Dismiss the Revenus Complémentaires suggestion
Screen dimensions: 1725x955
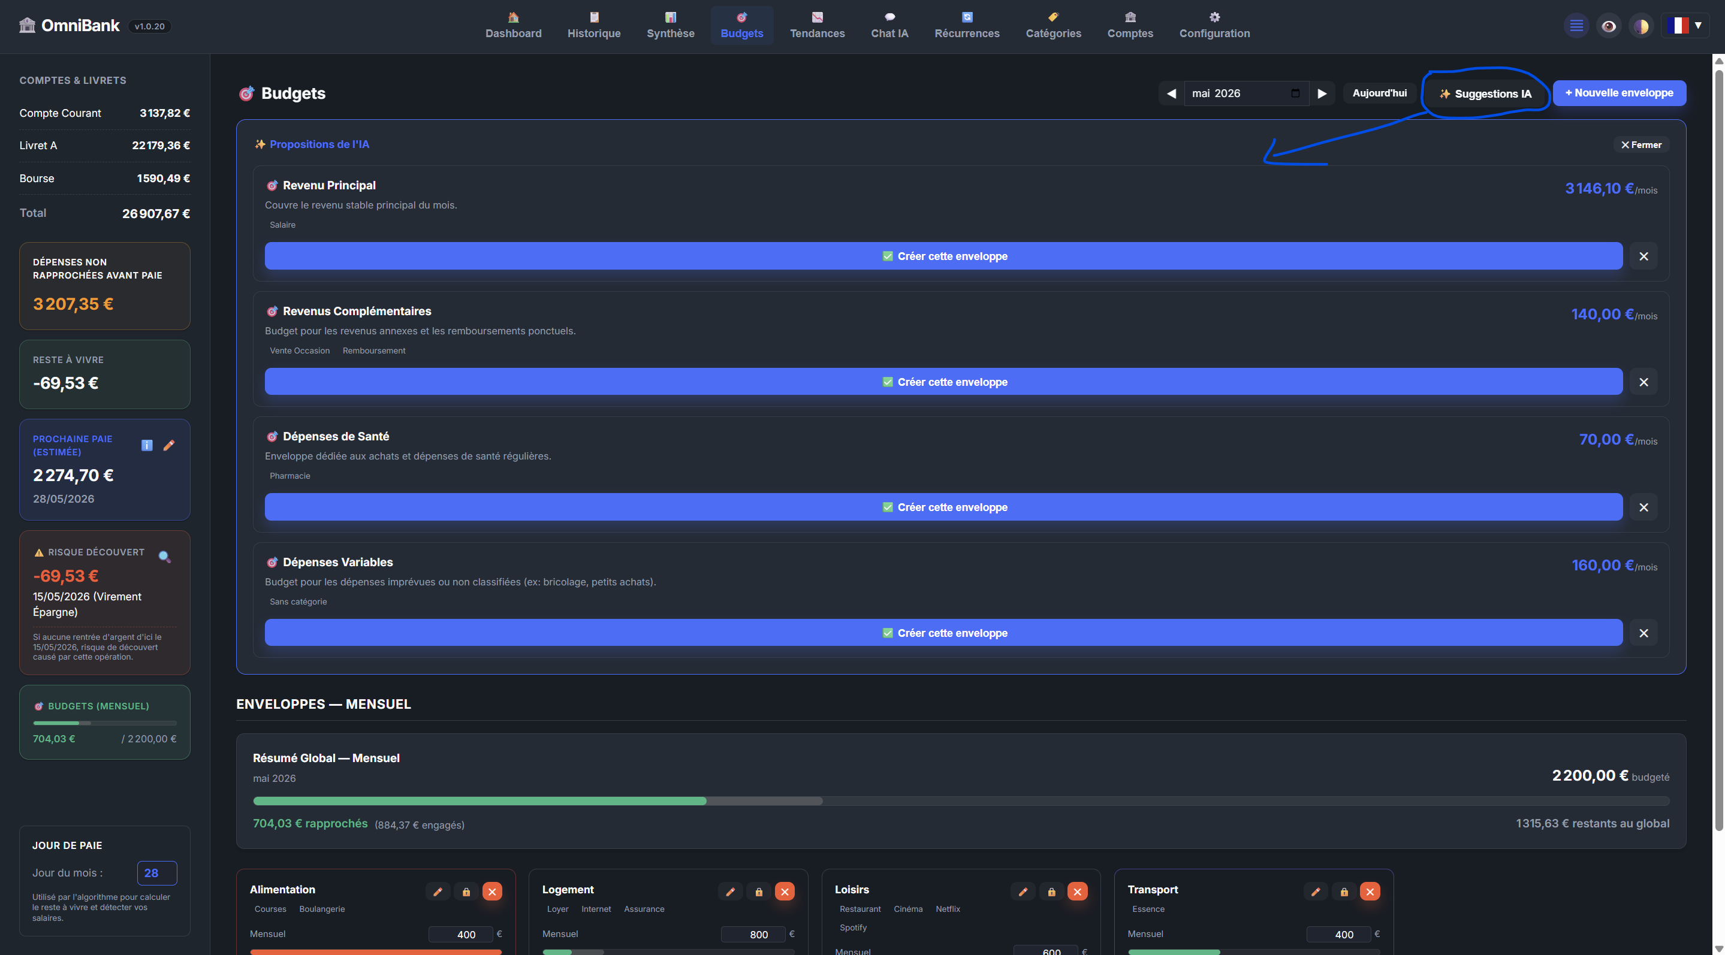pos(1643,382)
